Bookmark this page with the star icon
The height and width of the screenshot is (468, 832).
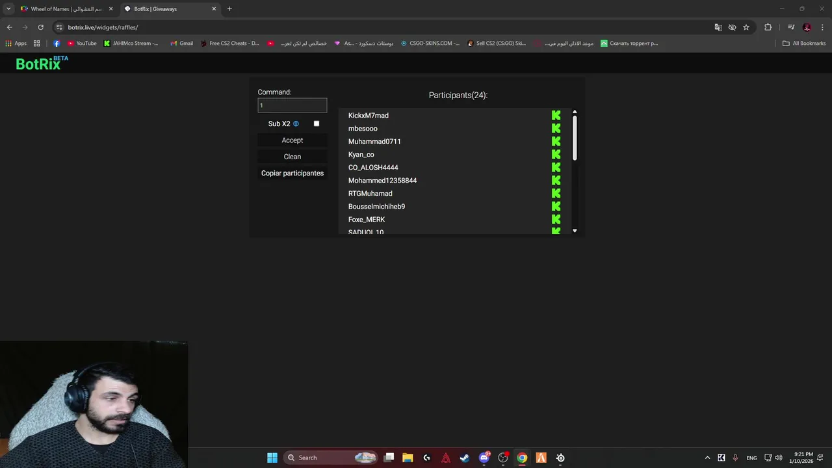coord(746,27)
